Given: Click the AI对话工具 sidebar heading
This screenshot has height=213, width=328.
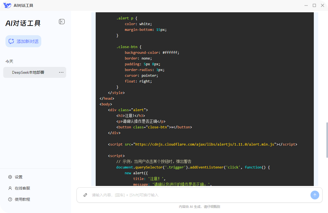Looking at the screenshot, I should (23, 23).
